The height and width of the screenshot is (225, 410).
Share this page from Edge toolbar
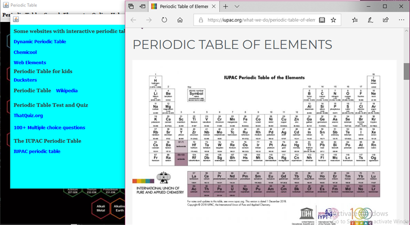coord(386,20)
